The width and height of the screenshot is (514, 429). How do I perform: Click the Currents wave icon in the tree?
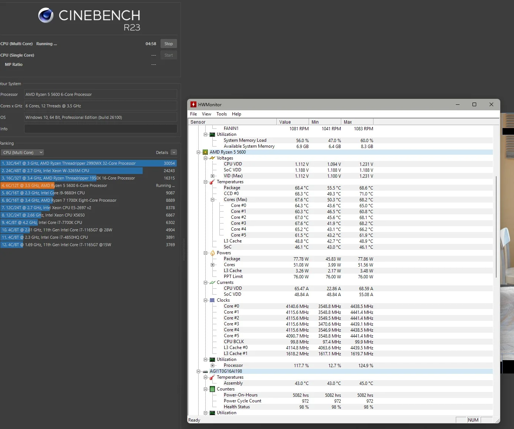[x=212, y=282]
